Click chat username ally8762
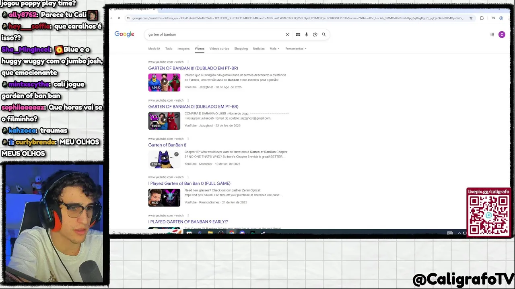Screen dimensions: 515x289 pos(23,15)
